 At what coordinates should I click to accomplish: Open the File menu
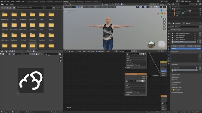coord(5,1)
